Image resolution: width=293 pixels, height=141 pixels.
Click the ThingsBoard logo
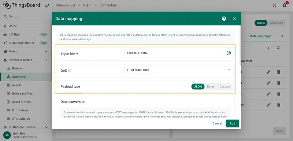pyautogui.click(x=22, y=5)
